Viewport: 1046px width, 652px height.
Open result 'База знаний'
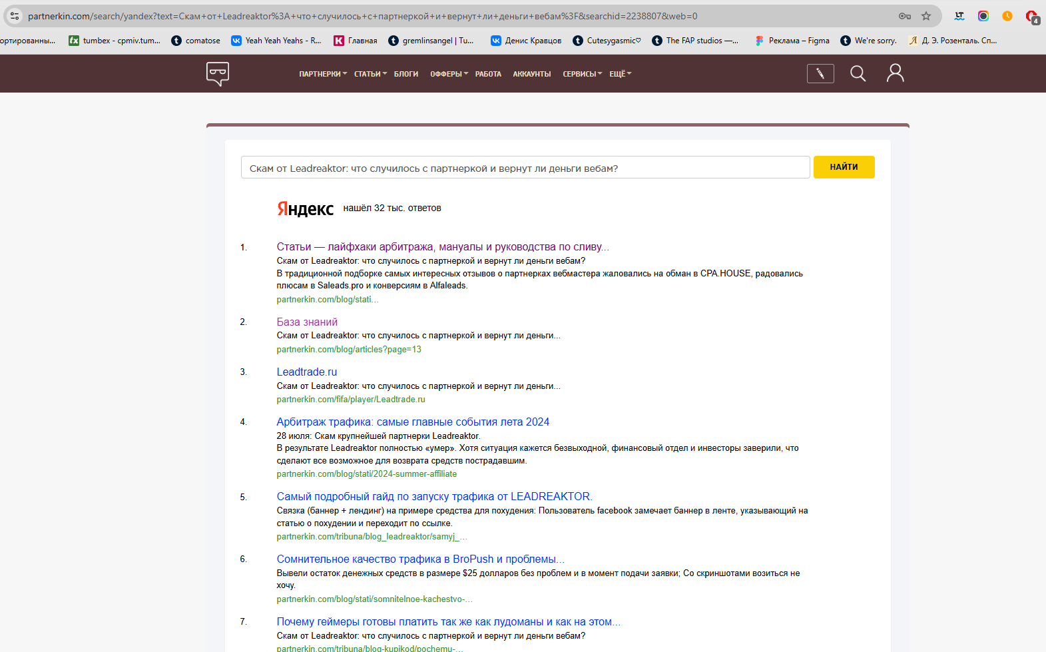(x=307, y=322)
